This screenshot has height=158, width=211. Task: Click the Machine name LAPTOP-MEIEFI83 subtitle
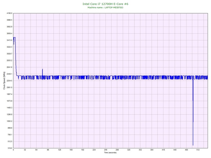pos(105,8)
